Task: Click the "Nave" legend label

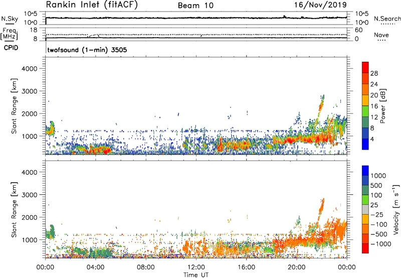Action: tap(381, 35)
